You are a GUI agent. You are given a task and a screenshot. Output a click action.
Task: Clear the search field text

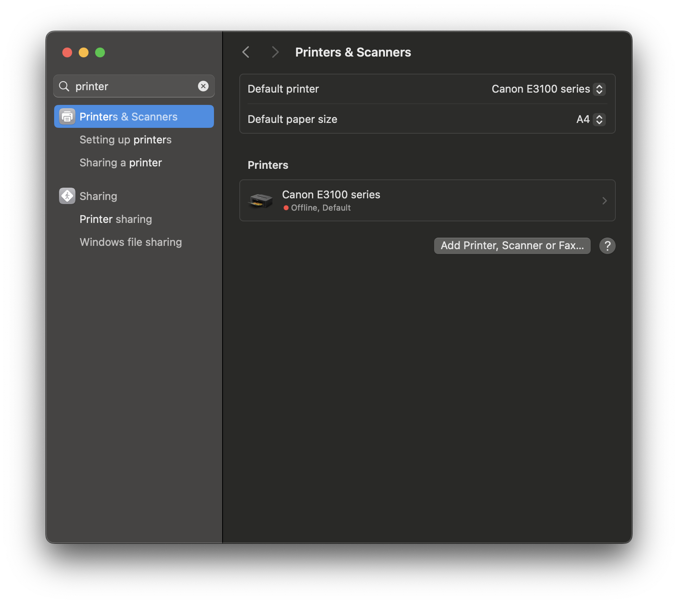click(203, 86)
